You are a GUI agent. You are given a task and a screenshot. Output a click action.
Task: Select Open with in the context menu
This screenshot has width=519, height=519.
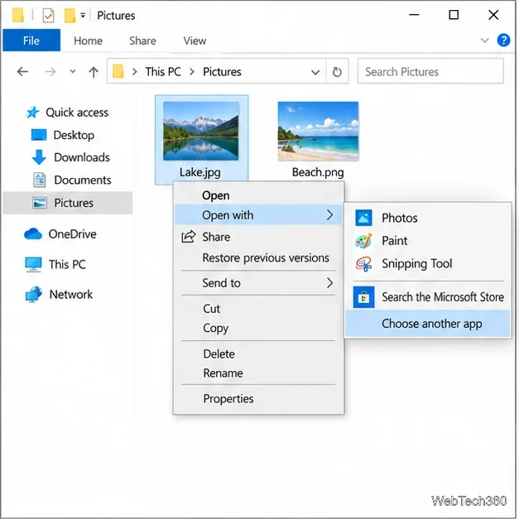click(x=258, y=215)
